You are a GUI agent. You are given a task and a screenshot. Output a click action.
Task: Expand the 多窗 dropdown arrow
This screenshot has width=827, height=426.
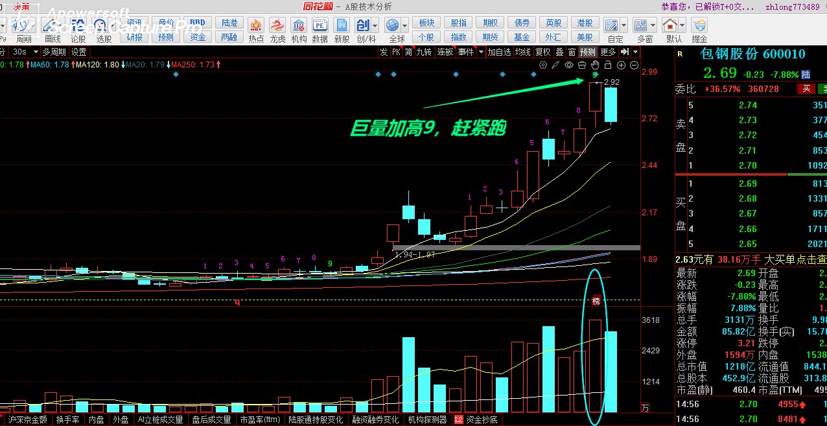[x=654, y=26]
